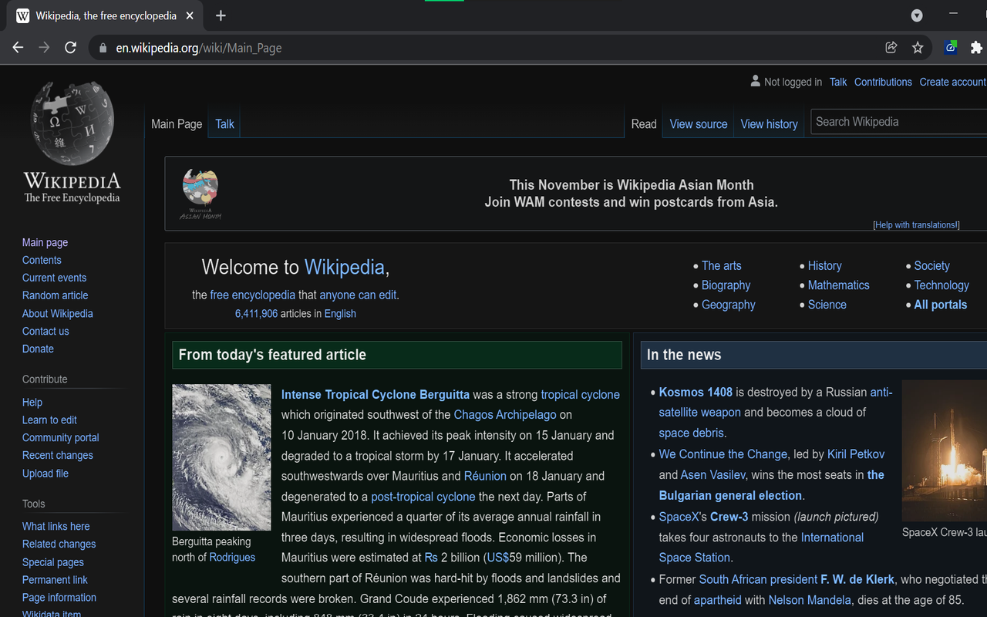Image resolution: width=987 pixels, height=617 pixels.
Task: Bookmark this page with the star icon
Action: click(x=918, y=47)
